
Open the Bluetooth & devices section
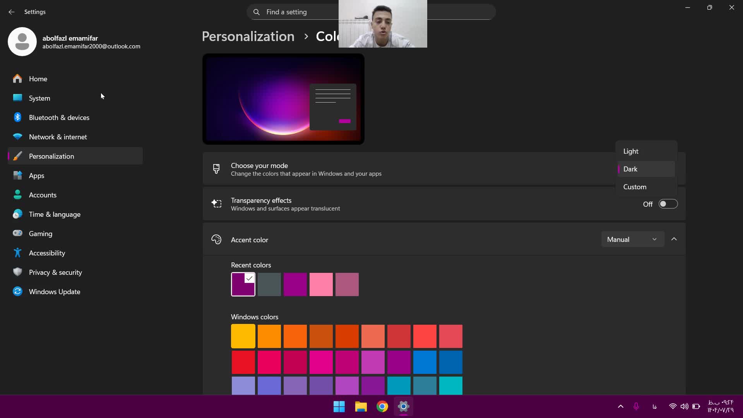[59, 118]
